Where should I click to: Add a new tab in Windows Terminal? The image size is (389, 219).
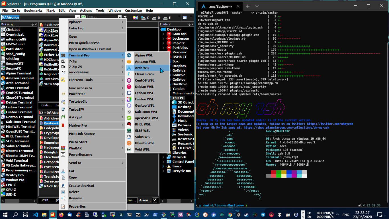248,6
